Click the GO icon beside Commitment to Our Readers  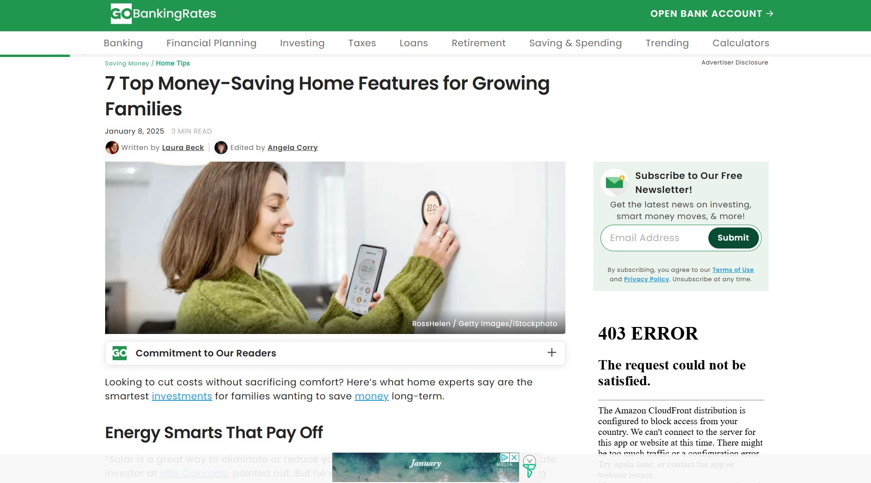120,353
